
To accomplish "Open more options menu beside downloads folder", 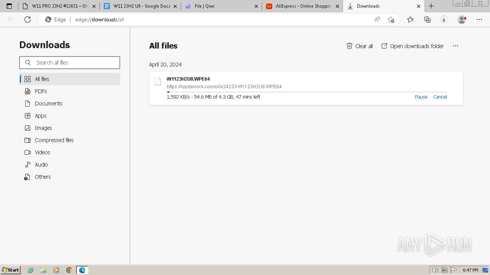I will [455, 46].
